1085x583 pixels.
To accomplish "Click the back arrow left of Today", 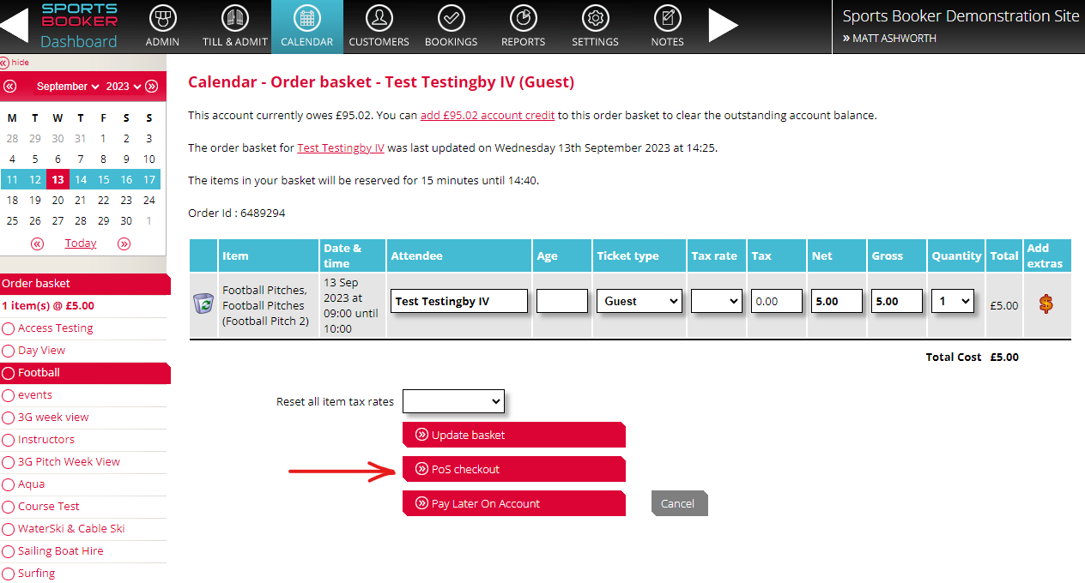I will click(37, 243).
